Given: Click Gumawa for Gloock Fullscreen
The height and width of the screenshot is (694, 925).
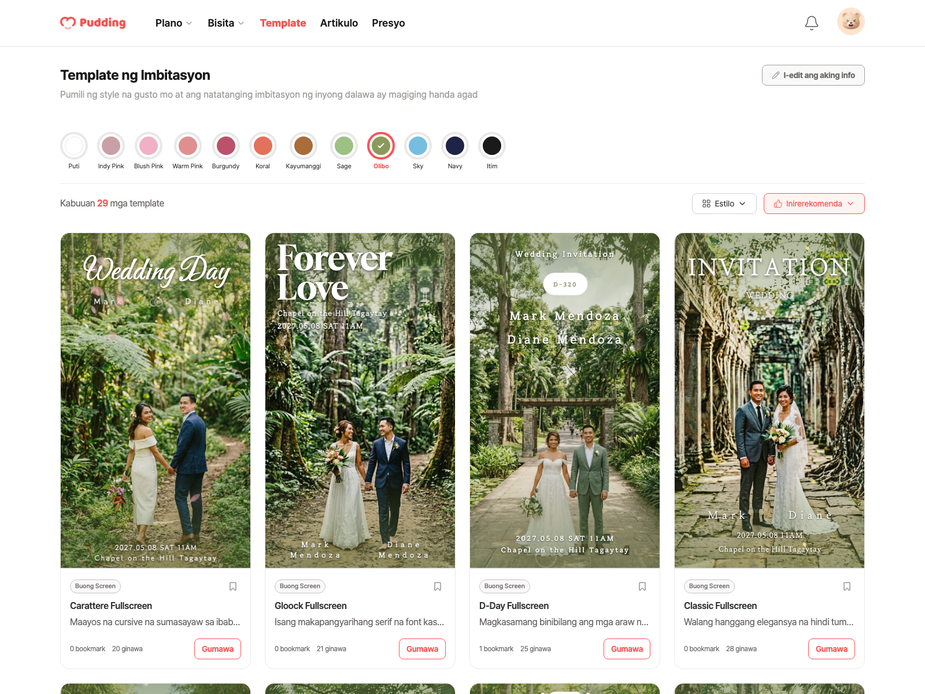Looking at the screenshot, I should pyautogui.click(x=422, y=649).
